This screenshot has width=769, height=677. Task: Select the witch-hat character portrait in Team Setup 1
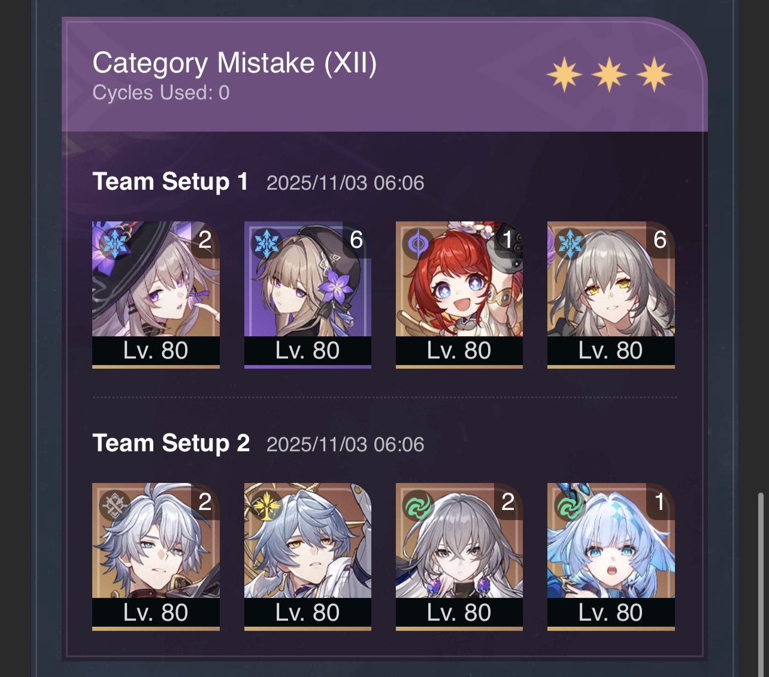[x=156, y=295]
